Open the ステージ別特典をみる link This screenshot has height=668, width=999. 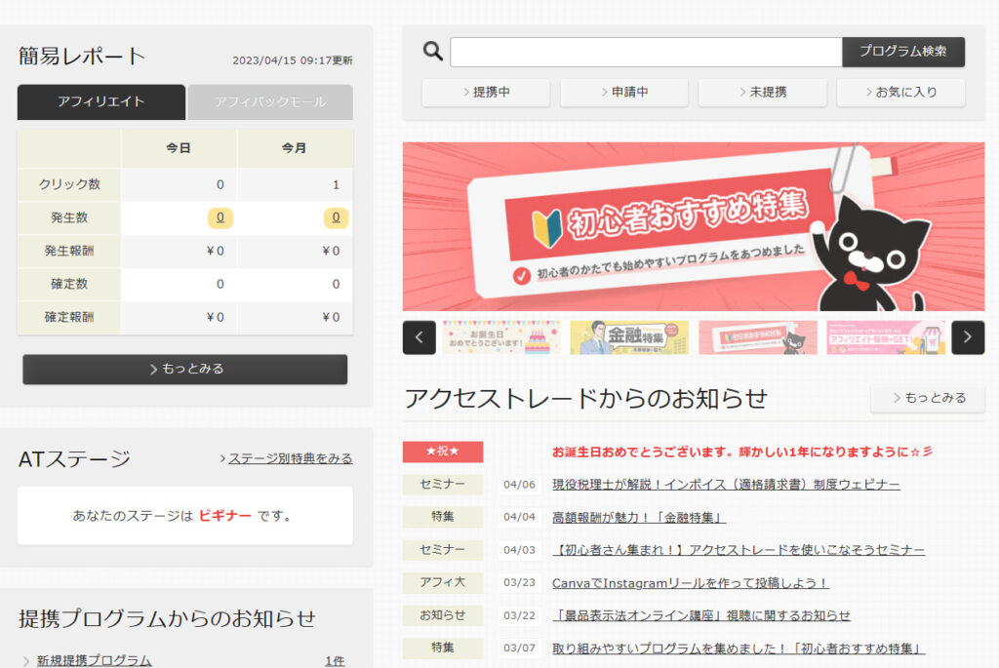pos(290,458)
